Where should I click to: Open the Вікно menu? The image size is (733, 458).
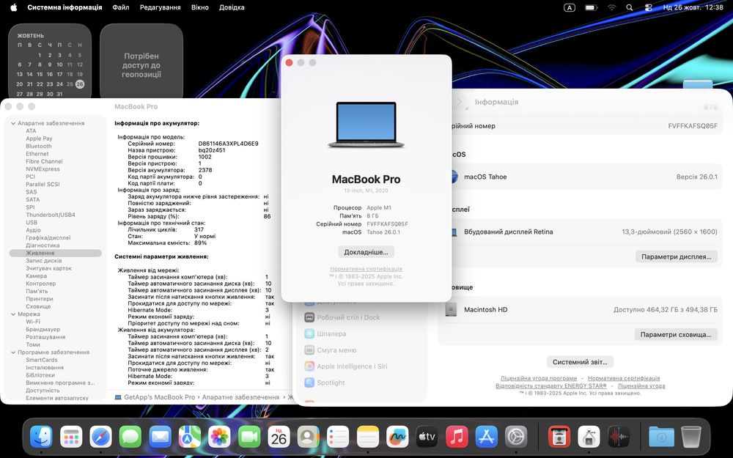(x=199, y=7)
